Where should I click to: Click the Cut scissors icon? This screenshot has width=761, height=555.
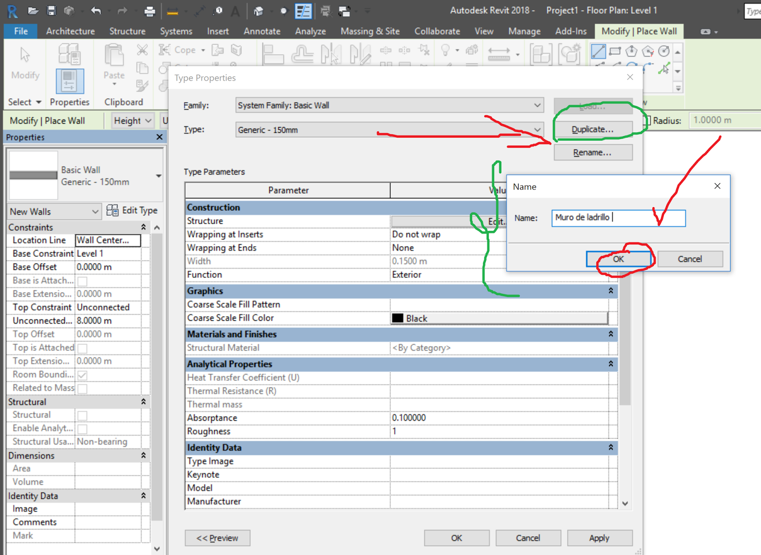(x=142, y=50)
